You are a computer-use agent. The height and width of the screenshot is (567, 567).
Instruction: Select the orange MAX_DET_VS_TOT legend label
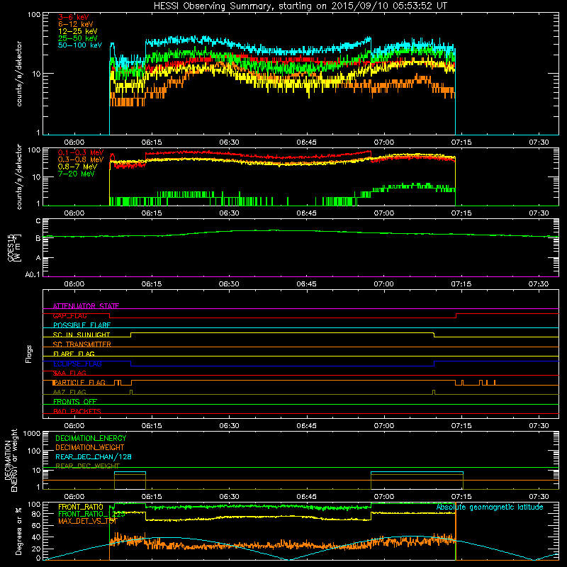coord(87,521)
